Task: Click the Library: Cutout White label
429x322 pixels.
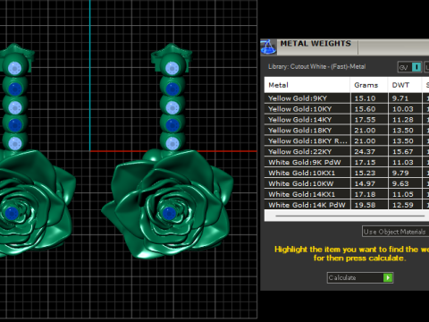Action: click(x=317, y=67)
